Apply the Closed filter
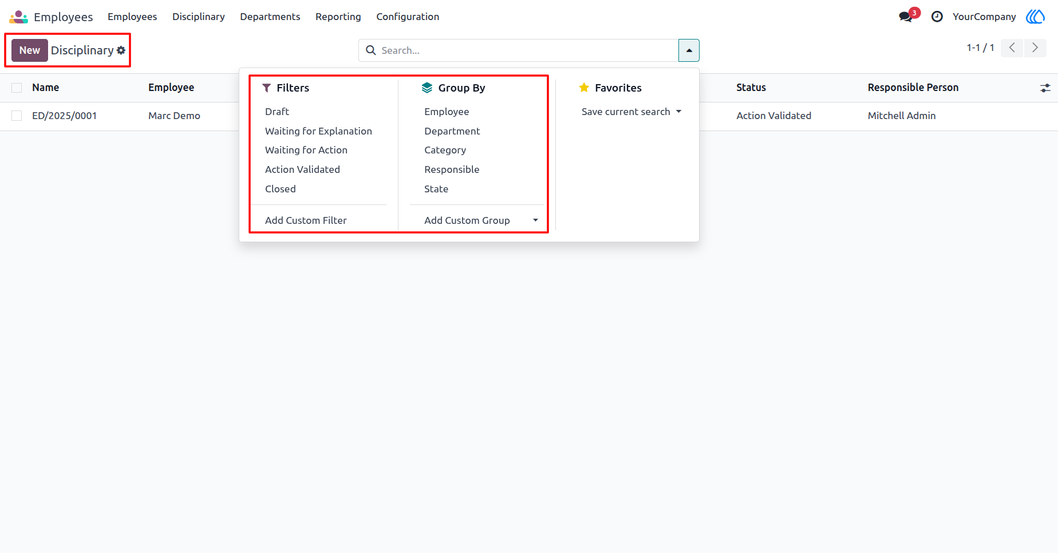 [x=281, y=189]
